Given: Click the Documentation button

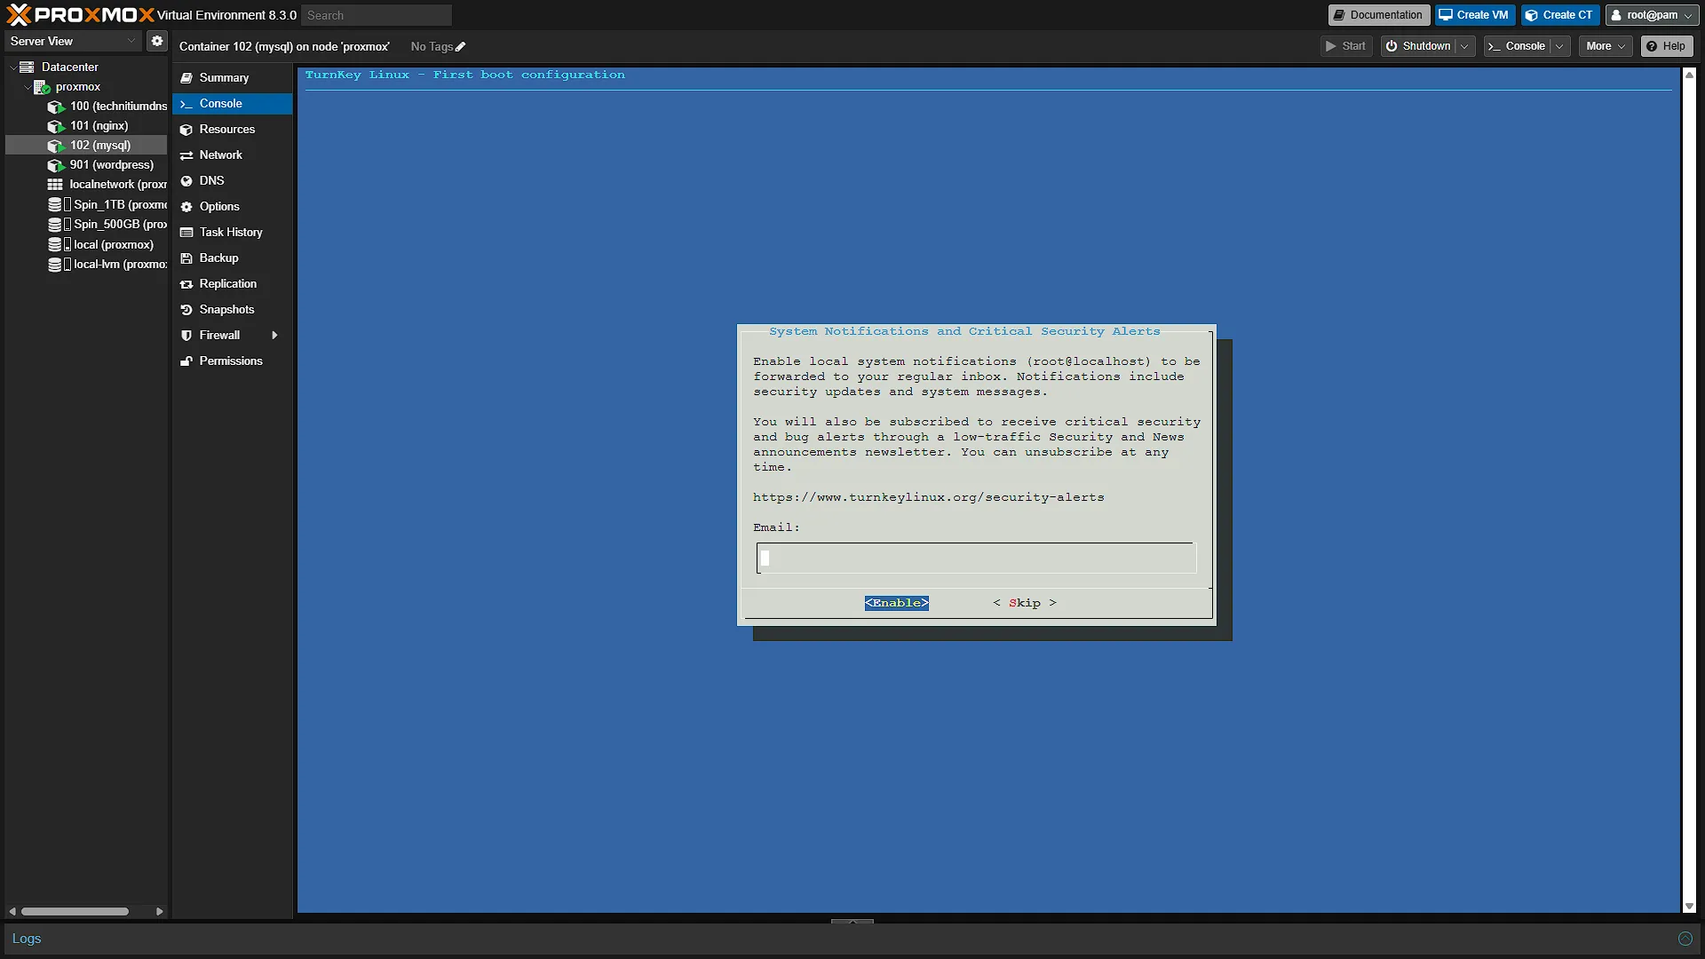Looking at the screenshot, I should point(1378,15).
